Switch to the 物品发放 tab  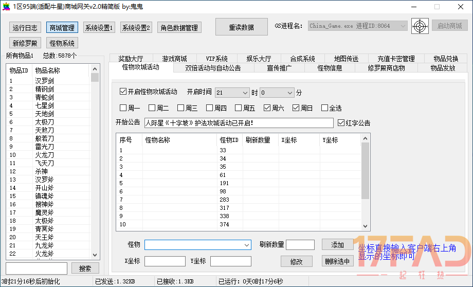[442, 68]
